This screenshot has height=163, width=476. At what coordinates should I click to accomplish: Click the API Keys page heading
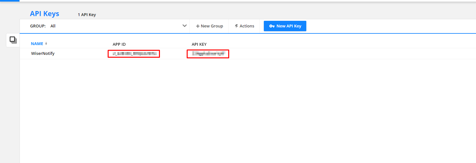44,14
